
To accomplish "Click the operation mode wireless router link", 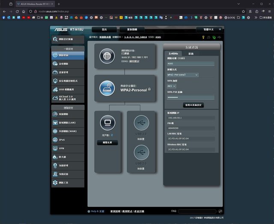I will pyautogui.click(x=105, y=37).
